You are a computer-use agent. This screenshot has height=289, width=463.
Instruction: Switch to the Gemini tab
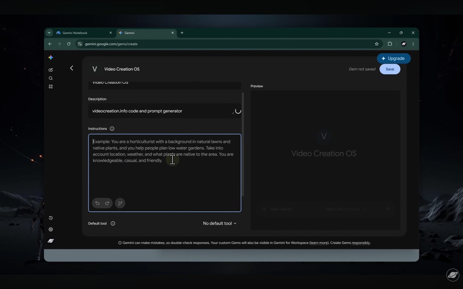click(x=146, y=33)
